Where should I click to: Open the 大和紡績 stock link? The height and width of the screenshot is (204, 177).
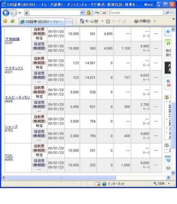coord(12,39)
